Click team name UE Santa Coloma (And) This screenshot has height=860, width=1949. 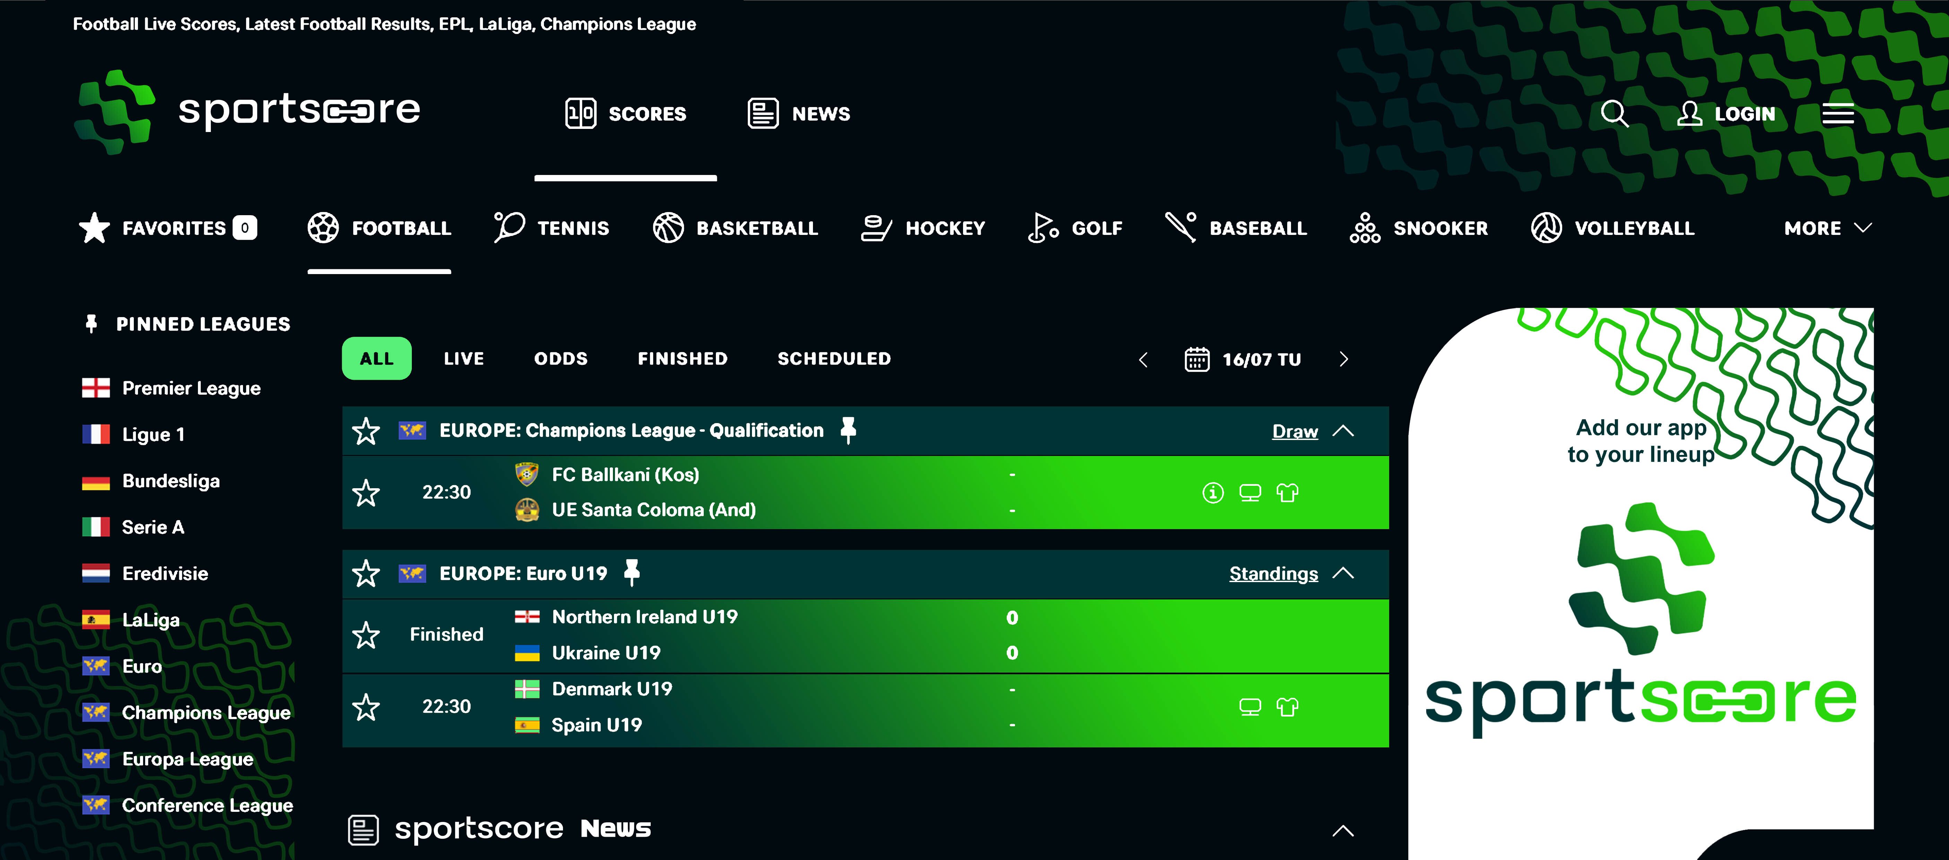click(x=654, y=510)
